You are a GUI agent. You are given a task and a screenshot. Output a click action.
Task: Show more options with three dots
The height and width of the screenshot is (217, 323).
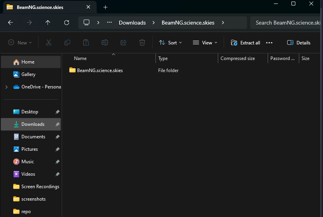point(269,42)
